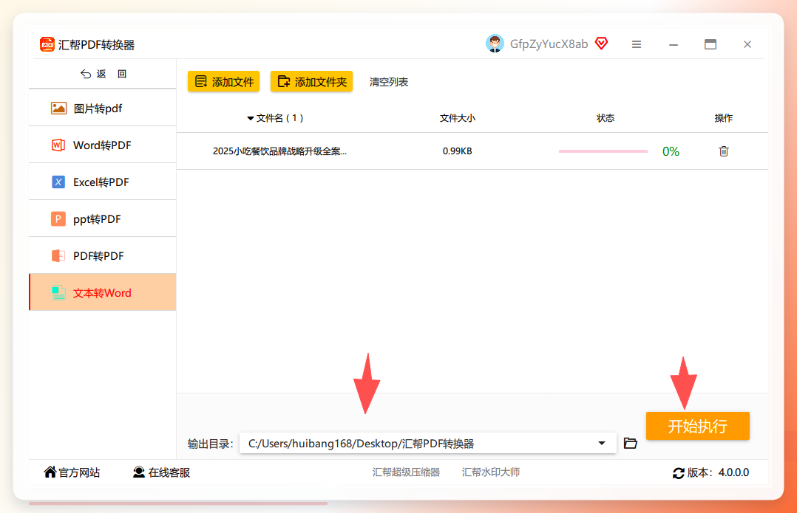Click the output directory path field
Viewport: 797px width, 513px height.
[x=427, y=443]
